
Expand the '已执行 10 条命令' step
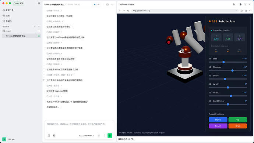[x=54, y=21]
